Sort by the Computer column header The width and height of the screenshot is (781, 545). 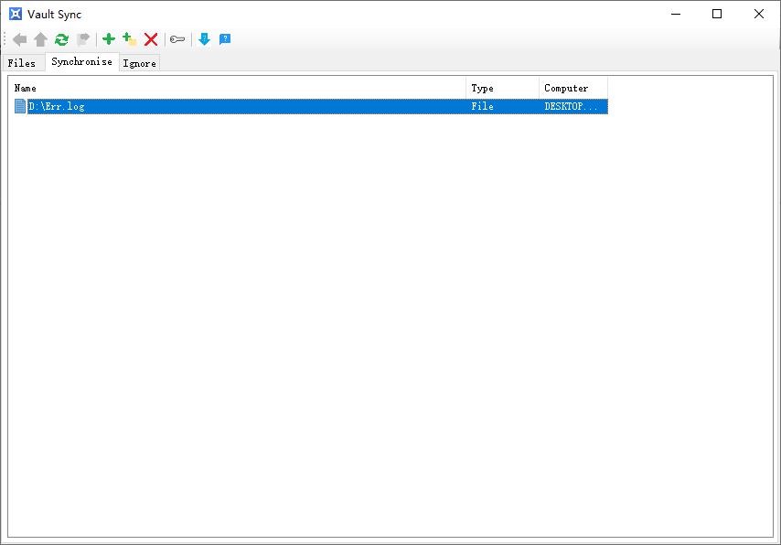573,88
